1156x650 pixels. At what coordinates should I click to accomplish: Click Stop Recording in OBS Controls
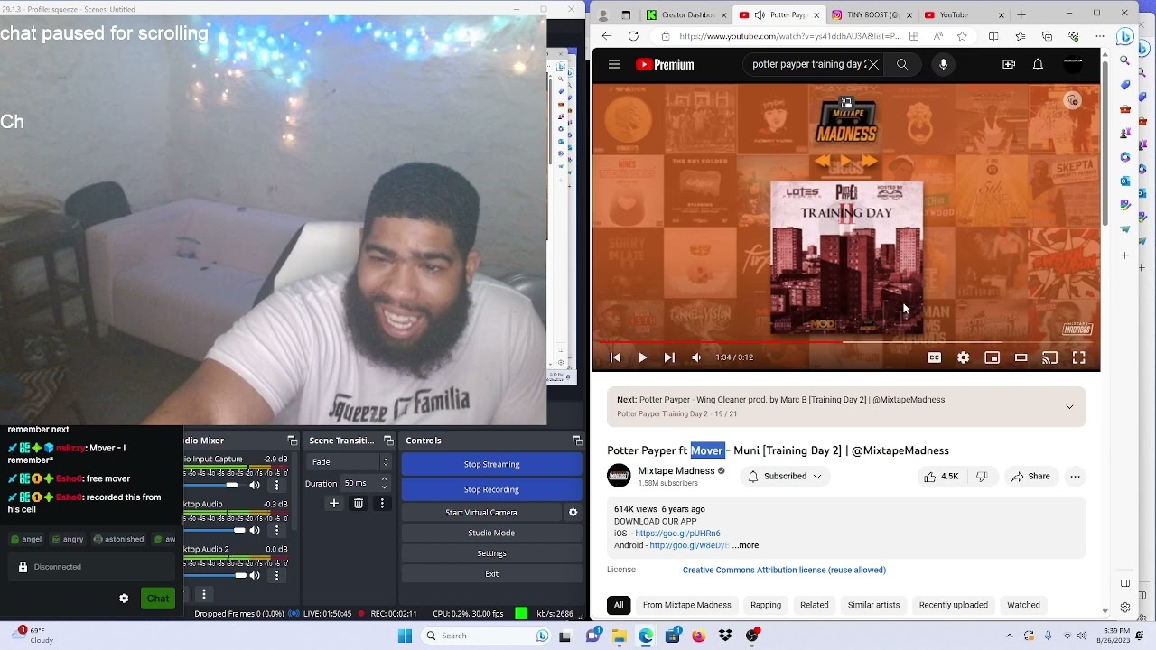(x=491, y=489)
